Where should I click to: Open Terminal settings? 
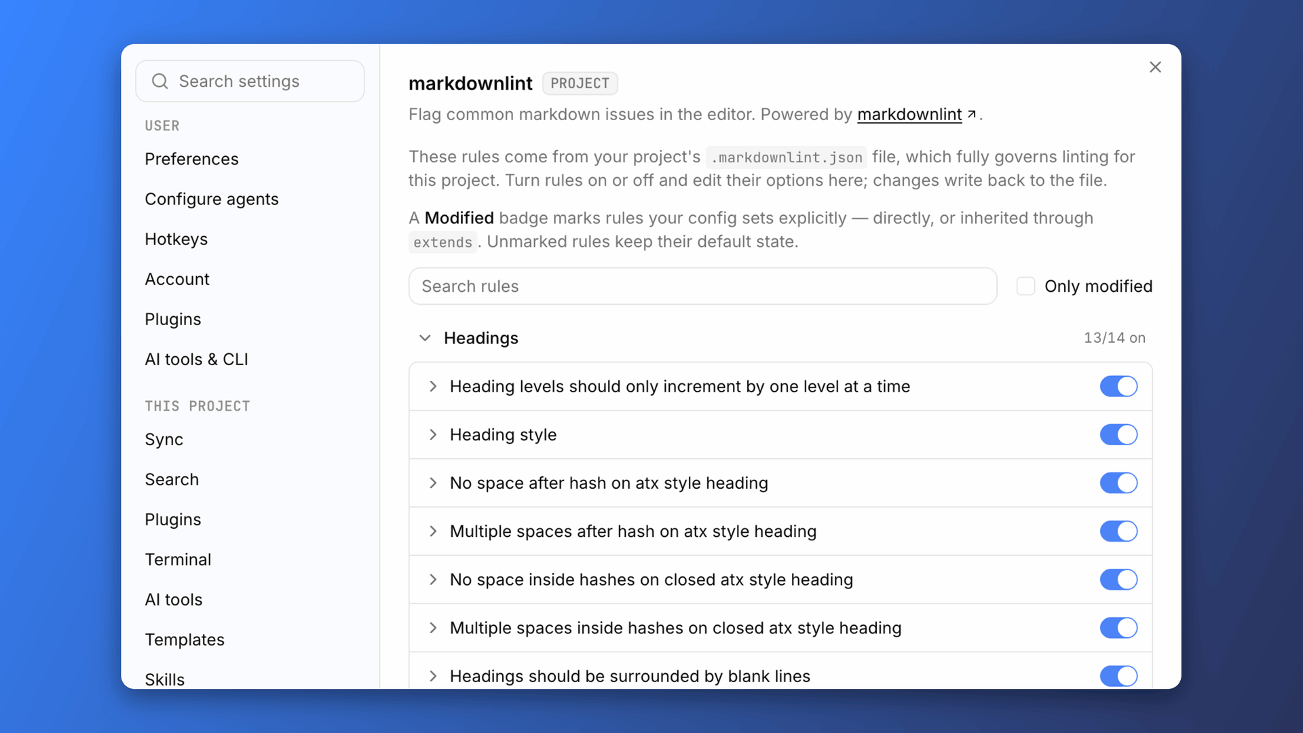[x=178, y=559]
